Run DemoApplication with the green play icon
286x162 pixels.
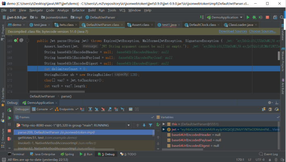[248, 17]
